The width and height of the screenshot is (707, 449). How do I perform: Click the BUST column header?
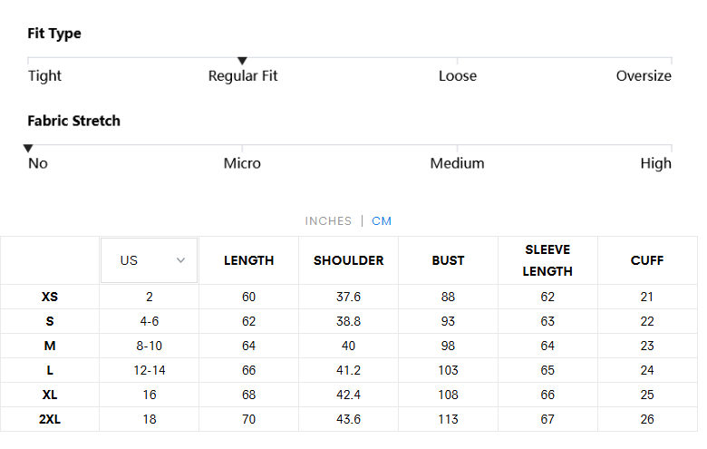(448, 260)
